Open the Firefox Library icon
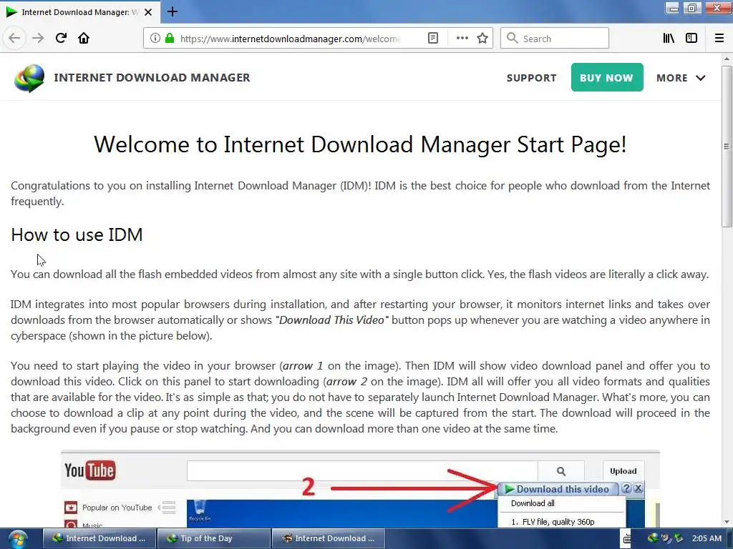The height and width of the screenshot is (549, 733). 669,38
